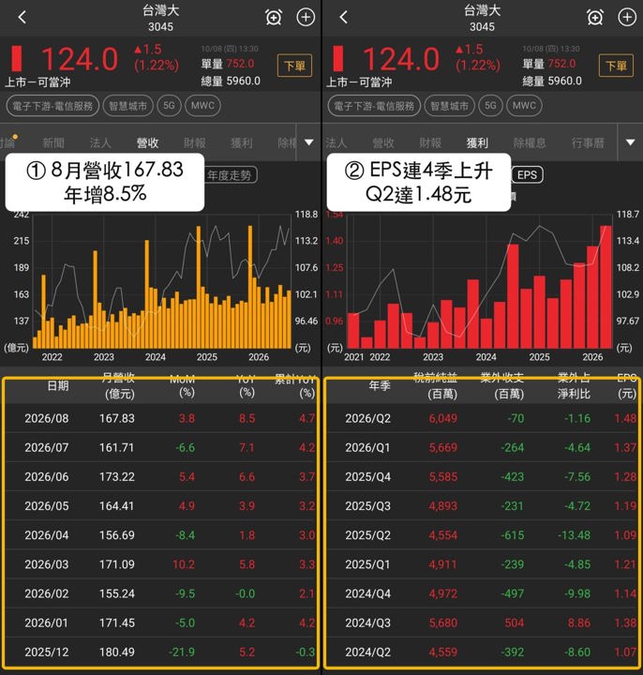Open 獲利 tab in right panel
643x675 pixels.
[477, 142]
